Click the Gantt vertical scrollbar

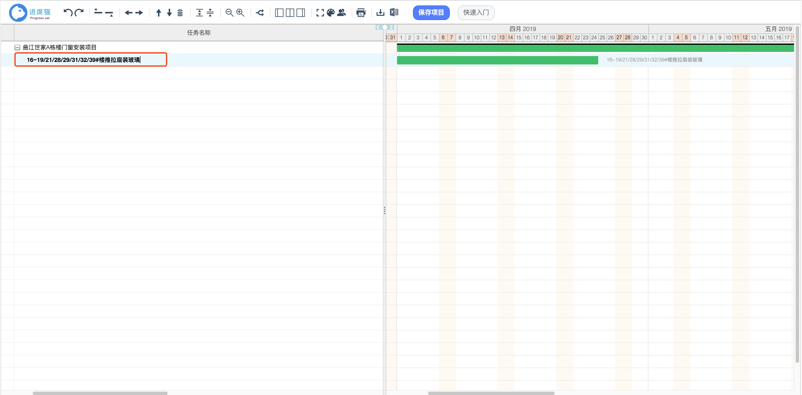click(797, 195)
